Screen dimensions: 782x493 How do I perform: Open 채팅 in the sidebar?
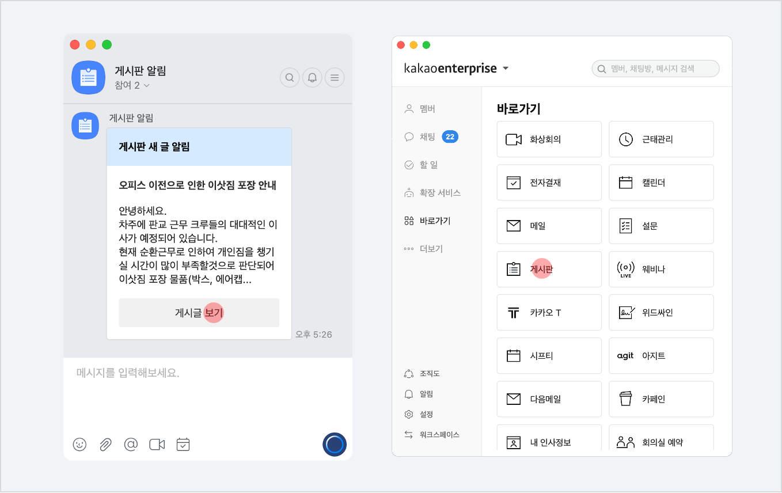coord(420,136)
